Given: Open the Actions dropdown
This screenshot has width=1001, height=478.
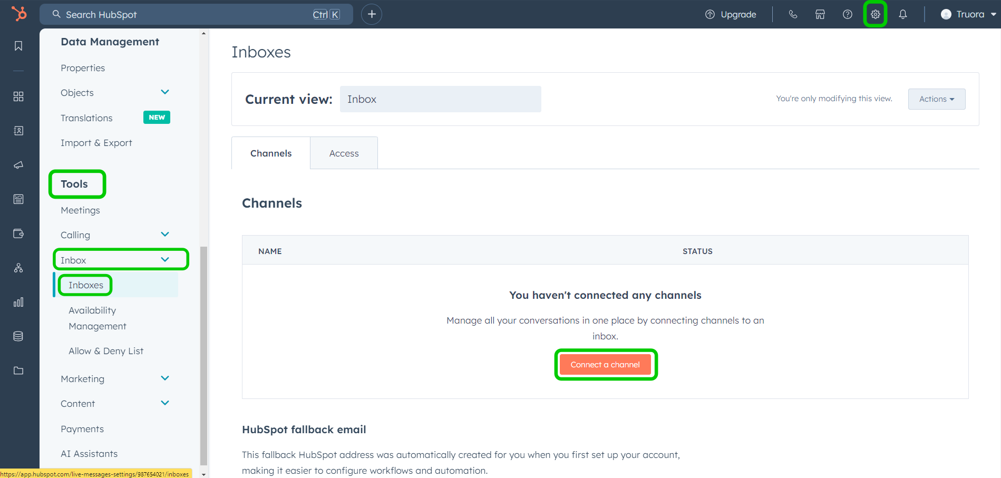Looking at the screenshot, I should click(937, 99).
